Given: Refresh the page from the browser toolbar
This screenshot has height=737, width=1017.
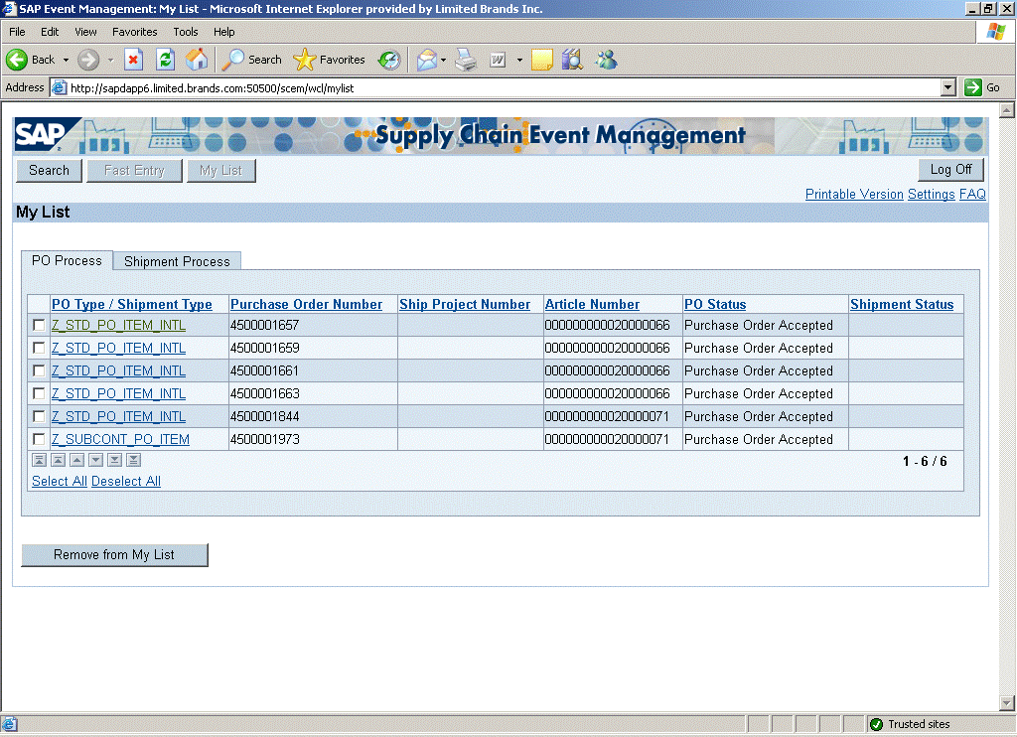Looking at the screenshot, I should [x=166, y=60].
